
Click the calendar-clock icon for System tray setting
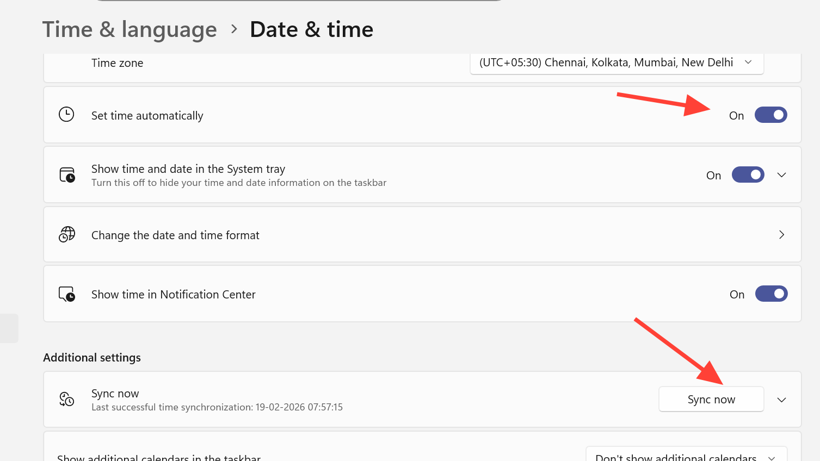point(67,175)
